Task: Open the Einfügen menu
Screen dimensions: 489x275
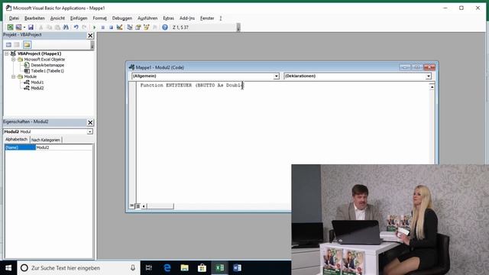Action: coord(79,18)
